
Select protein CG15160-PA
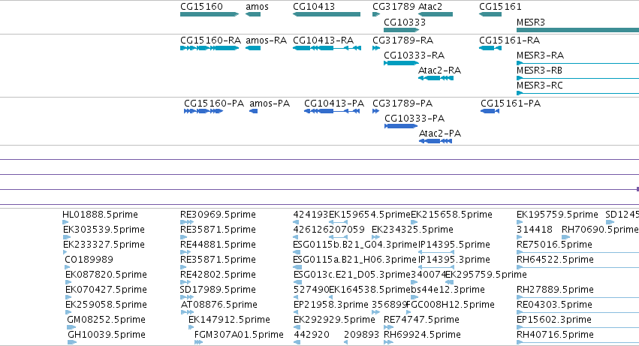pyautogui.click(x=214, y=104)
